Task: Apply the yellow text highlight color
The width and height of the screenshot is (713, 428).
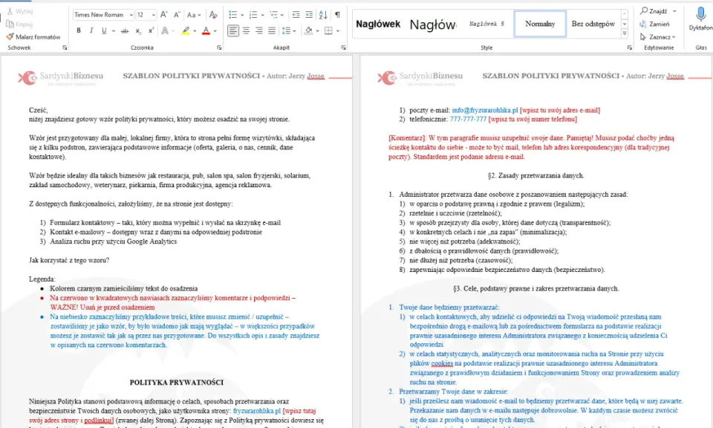Action: (186, 30)
